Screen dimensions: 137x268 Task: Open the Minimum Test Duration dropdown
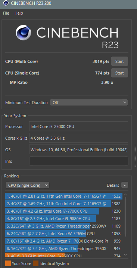pyautogui.click(x=89, y=103)
